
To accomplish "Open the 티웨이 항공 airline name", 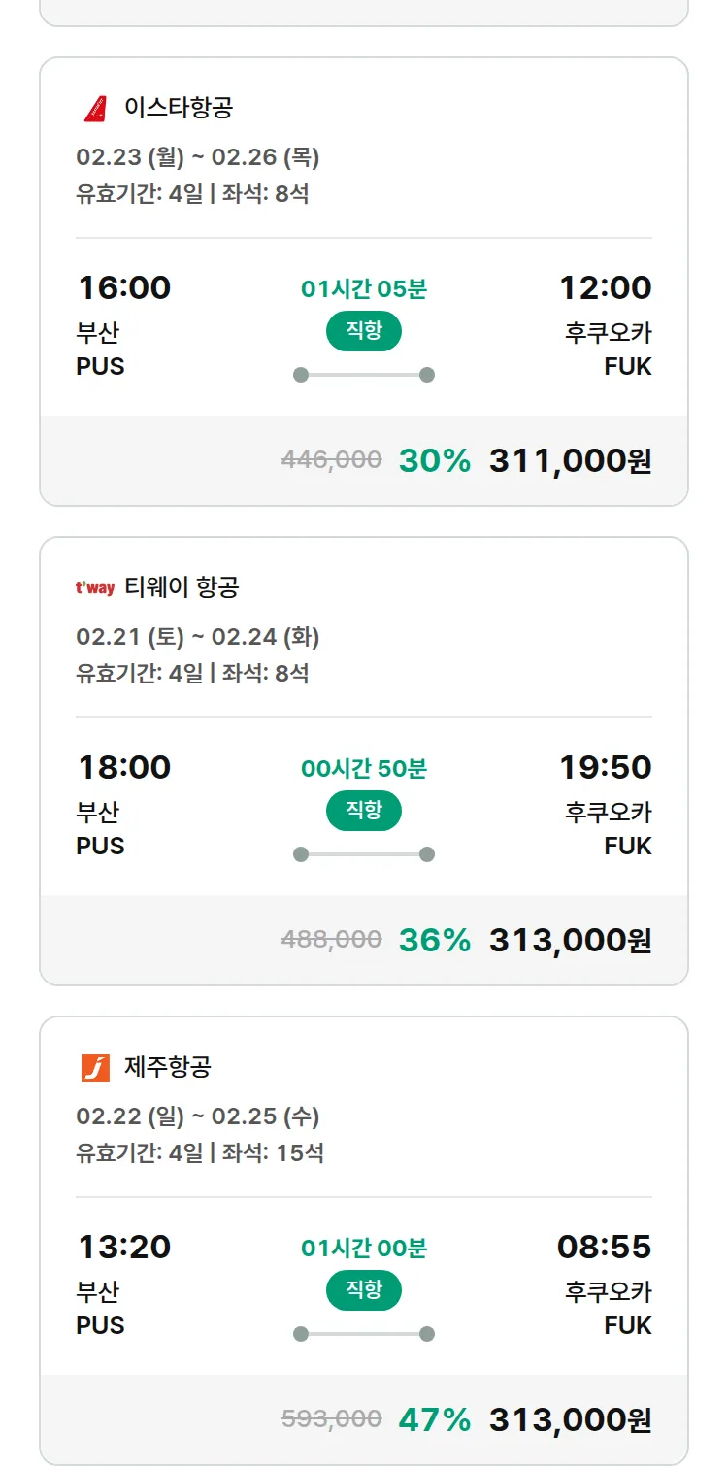I will pyautogui.click(x=182, y=586).
